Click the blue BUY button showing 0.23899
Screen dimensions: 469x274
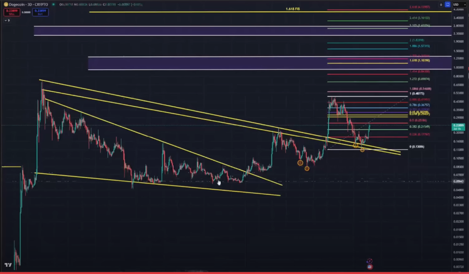pos(40,12)
